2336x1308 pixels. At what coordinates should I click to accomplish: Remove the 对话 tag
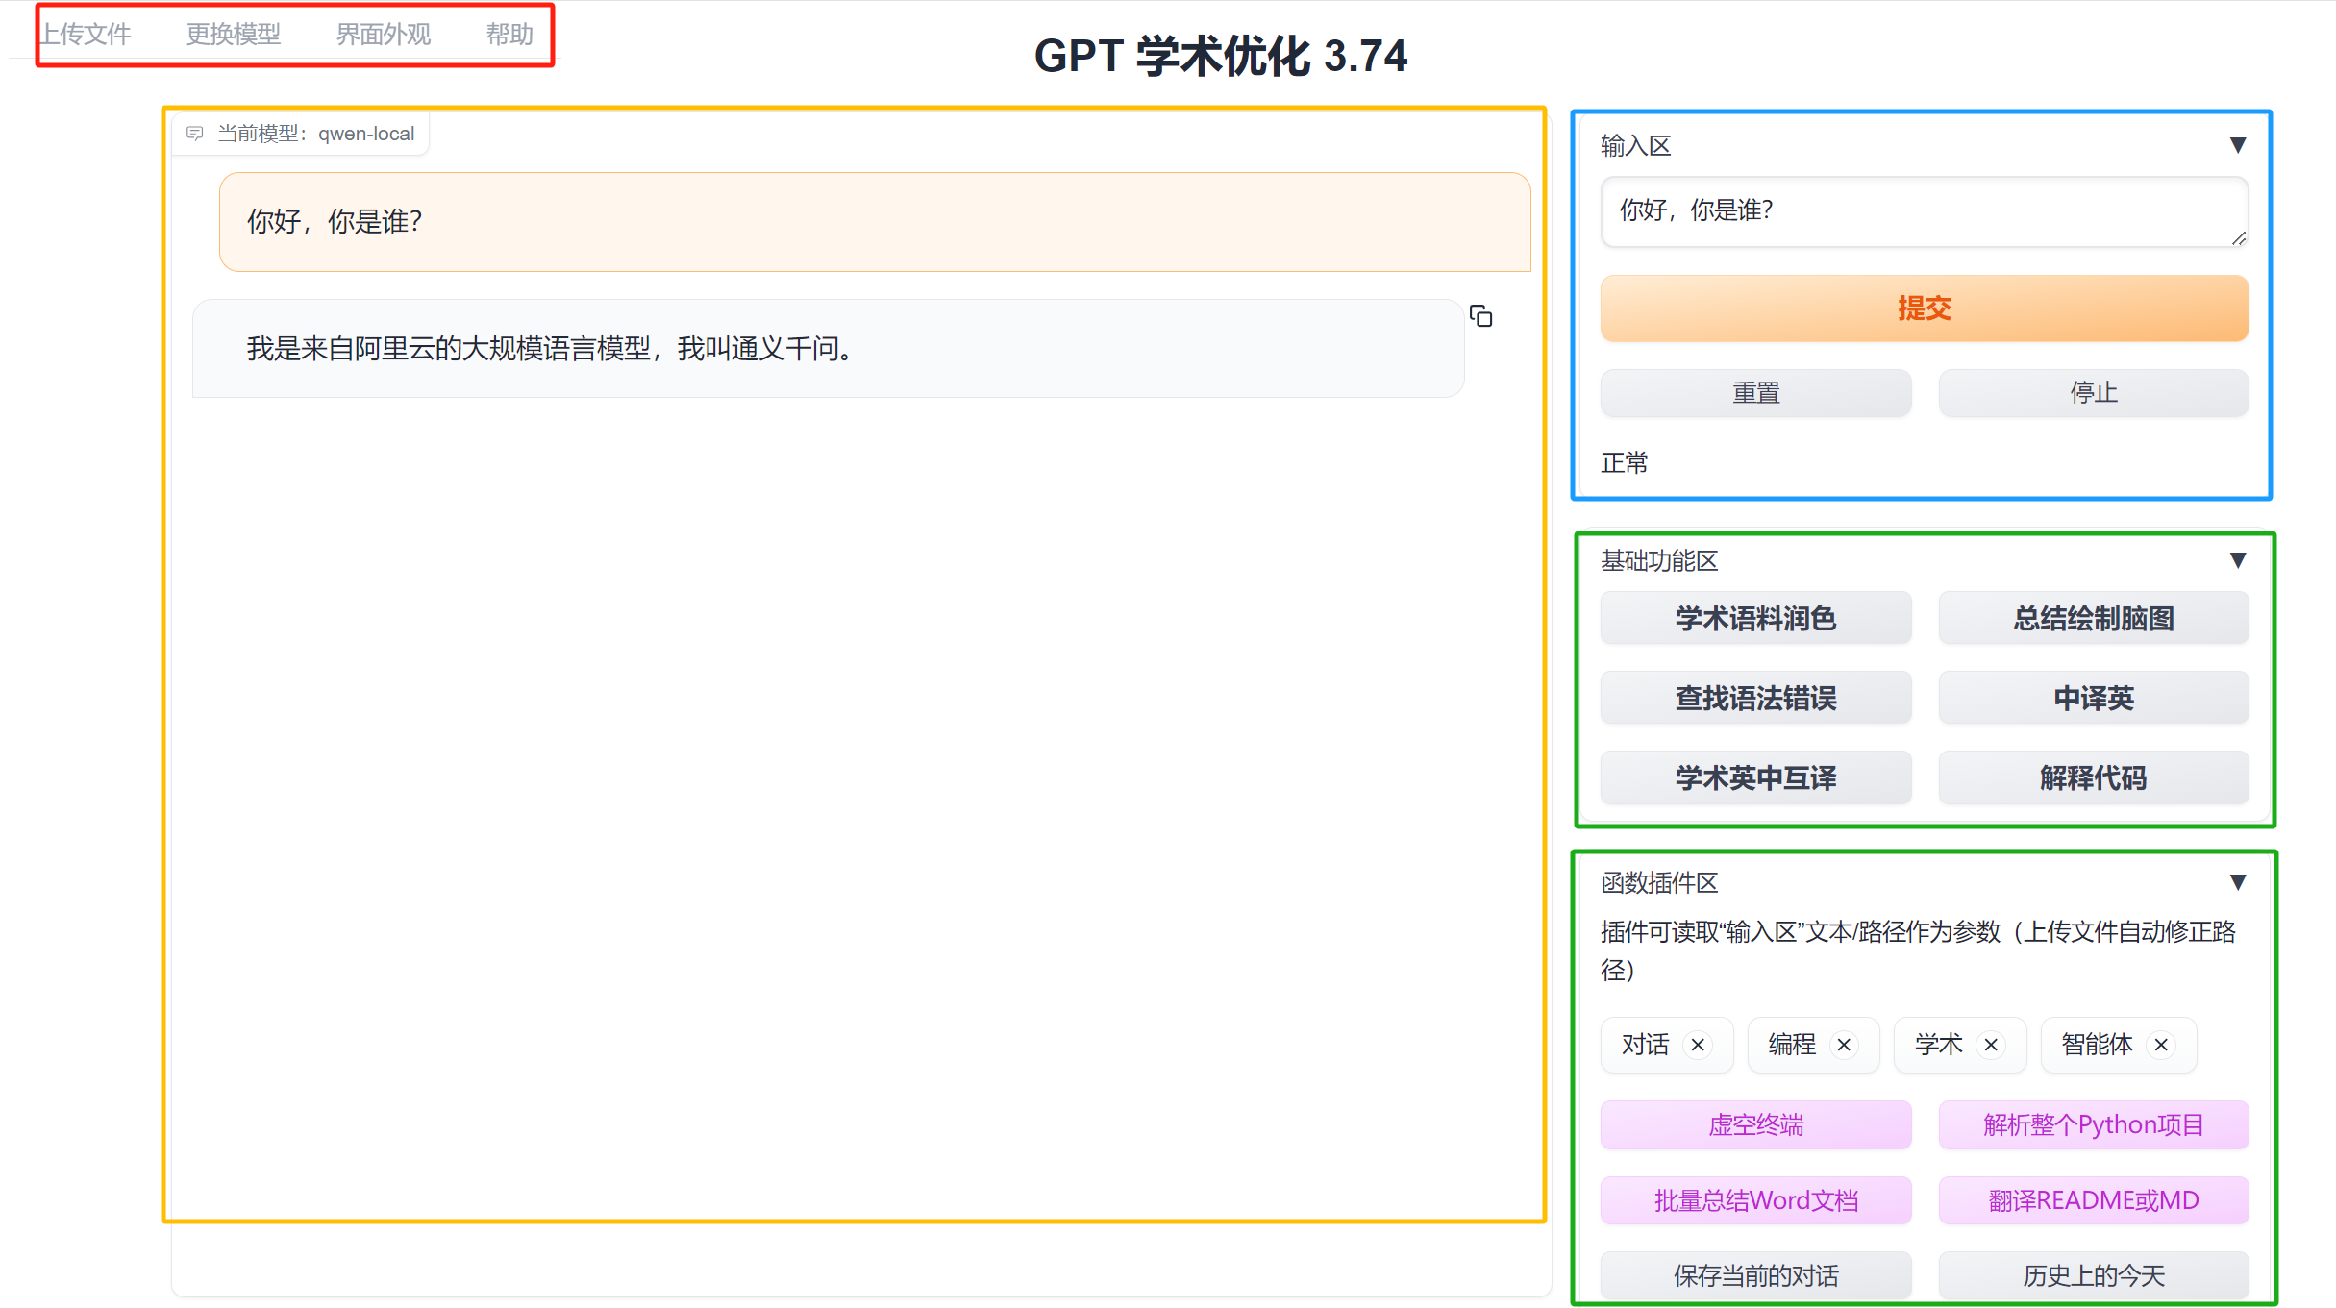click(1698, 1045)
